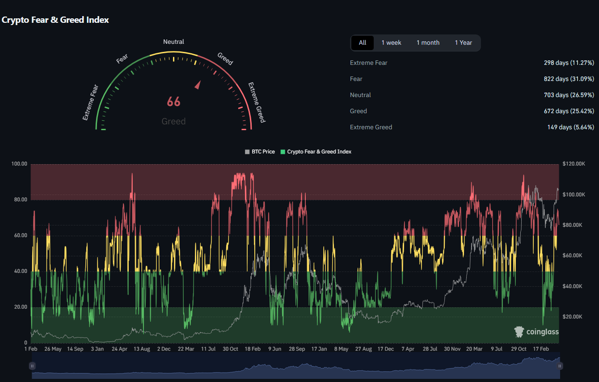The width and height of the screenshot is (599, 382).
Task: Click the 18 Feb date on the x-axis
Action: coord(253,349)
